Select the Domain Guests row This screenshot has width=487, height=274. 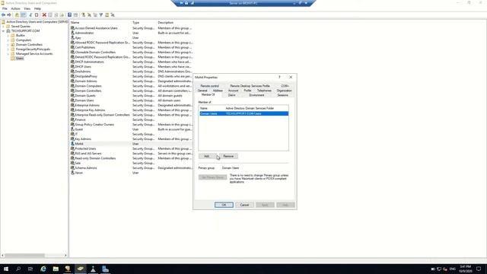(x=132, y=96)
